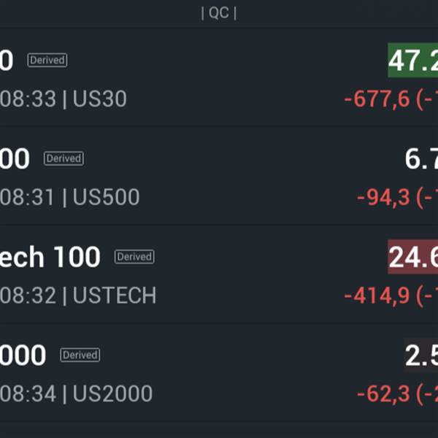Image resolution: width=438 pixels, height=438 pixels.
Task: Tap the 2.5 price in the US2000 row
Action: [421, 356]
